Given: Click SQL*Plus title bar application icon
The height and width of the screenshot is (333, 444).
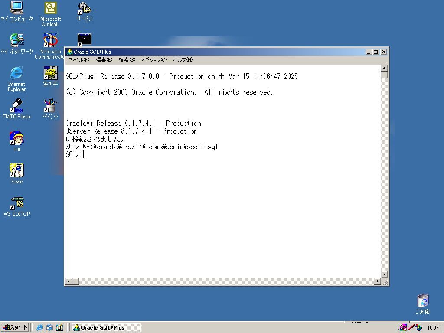Looking at the screenshot, I should (x=69, y=52).
